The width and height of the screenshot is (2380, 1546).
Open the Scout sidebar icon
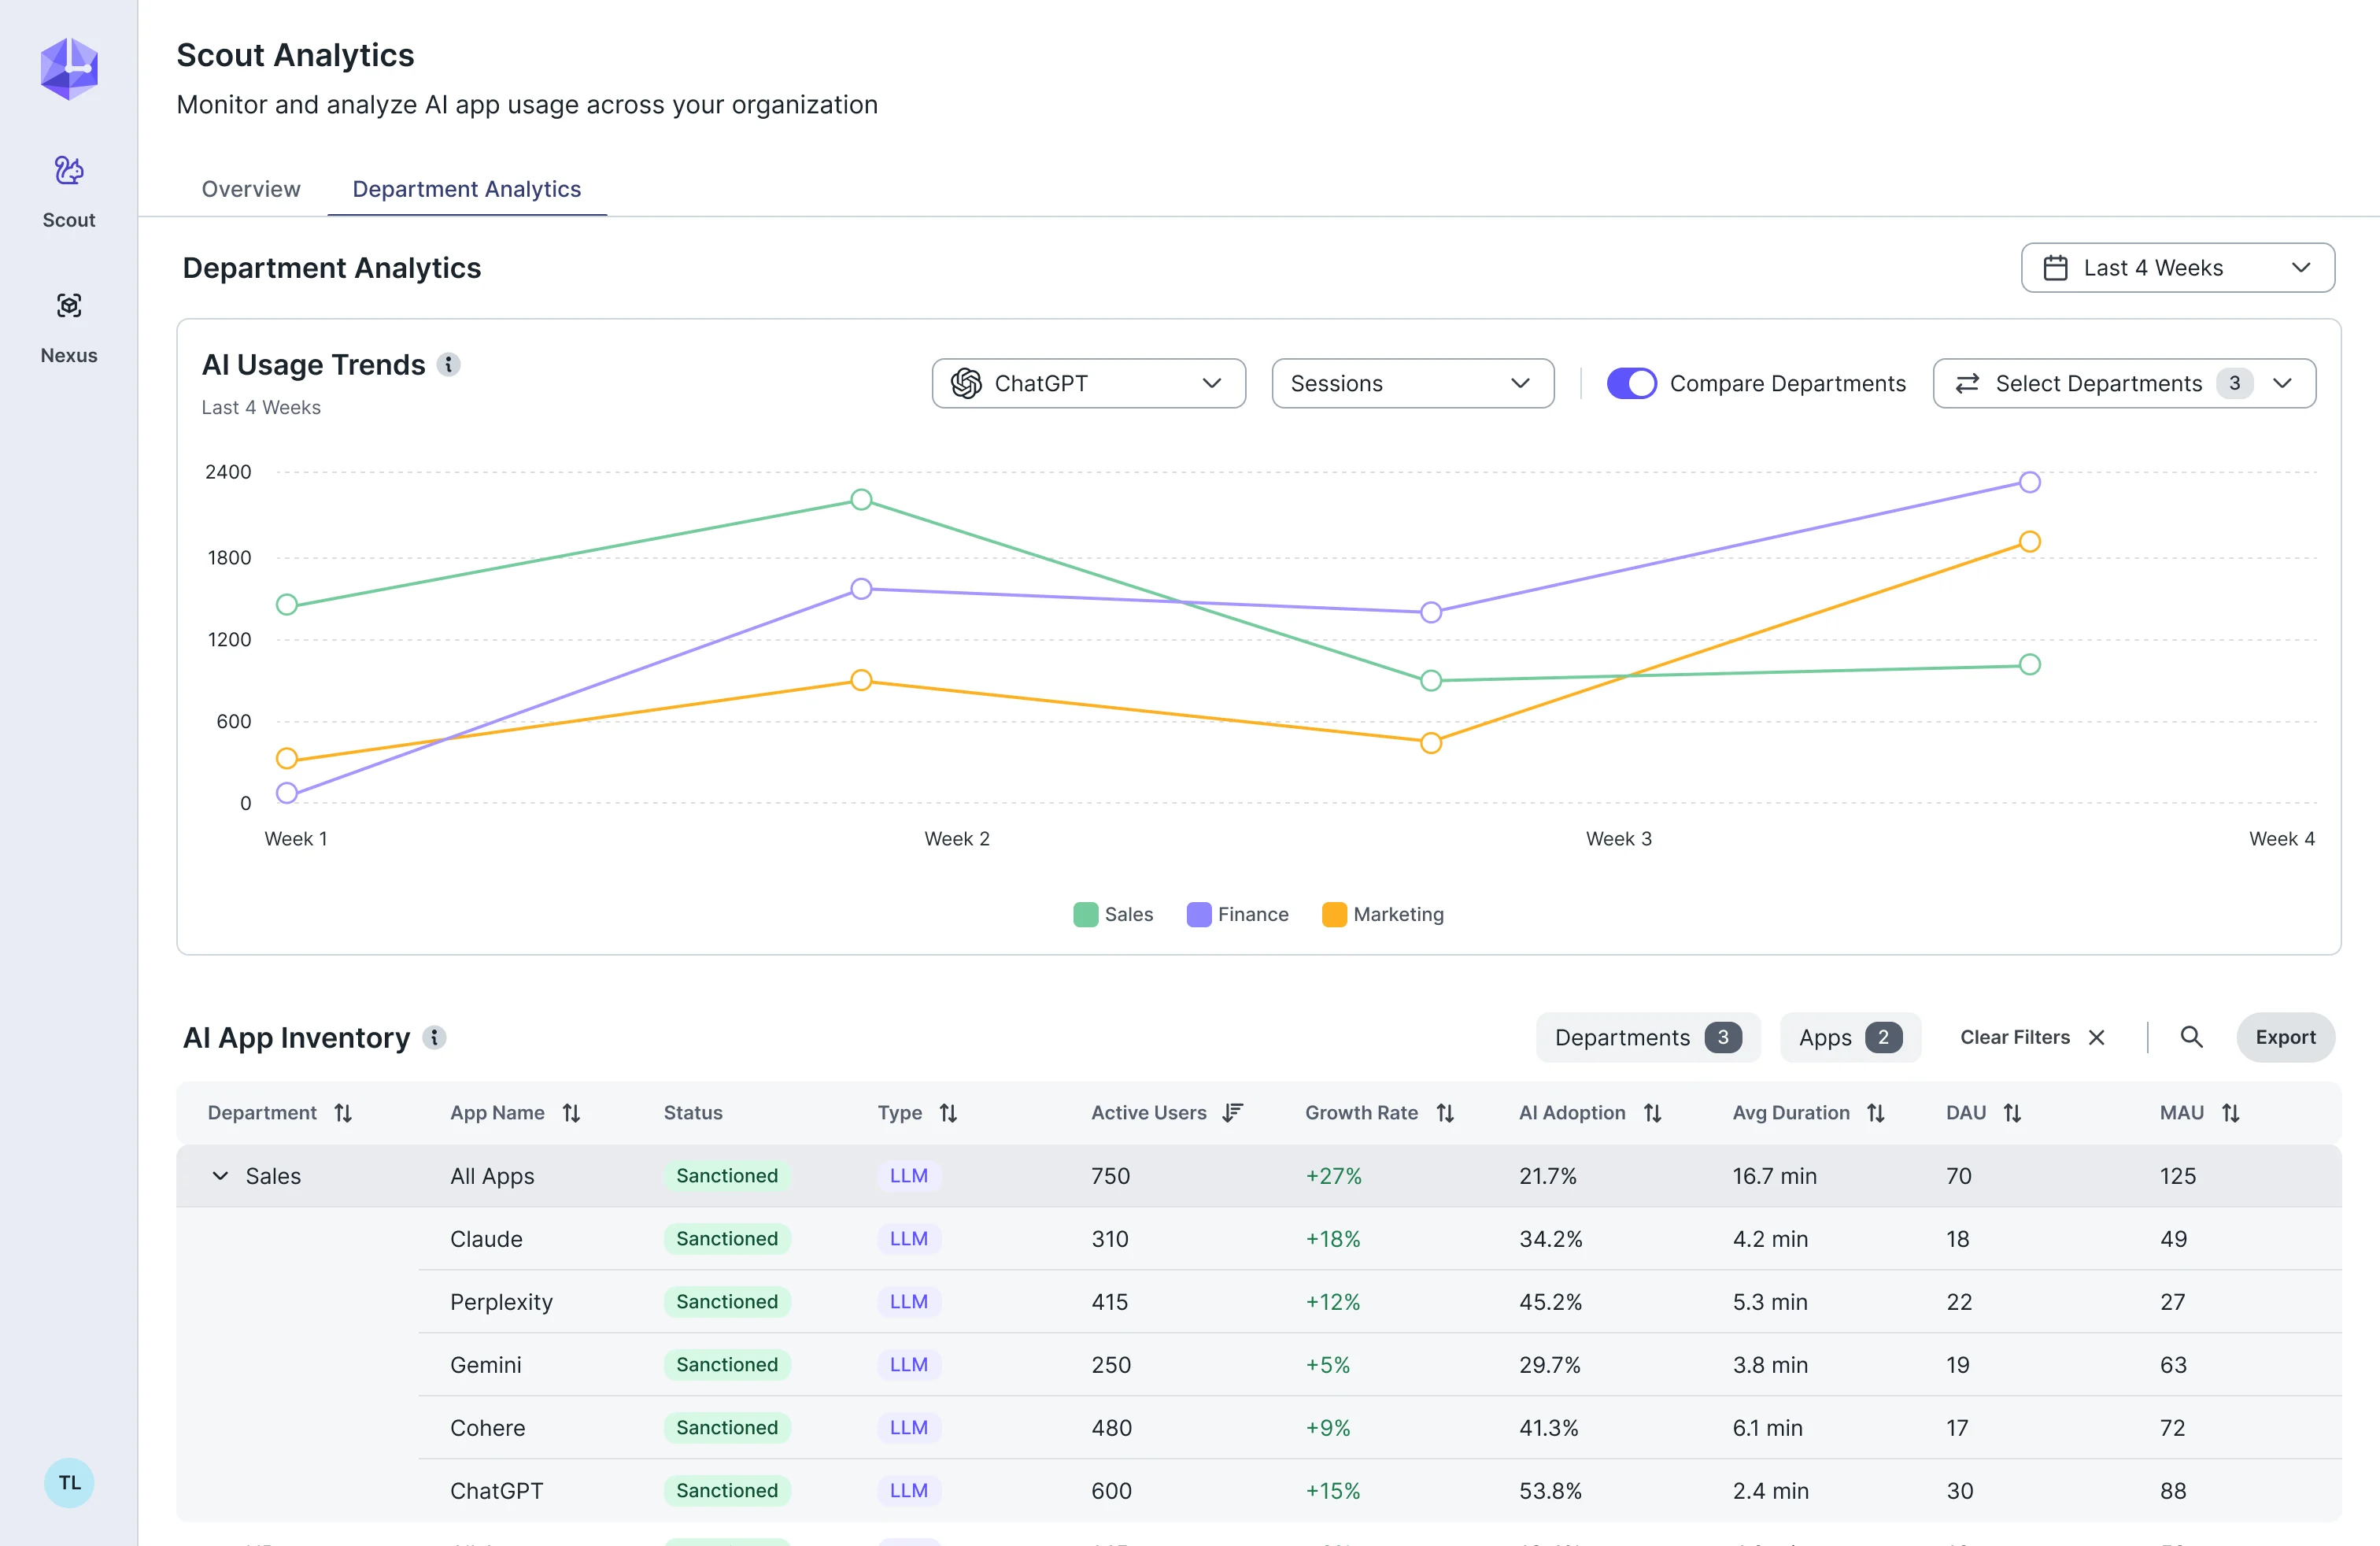tap(68, 171)
